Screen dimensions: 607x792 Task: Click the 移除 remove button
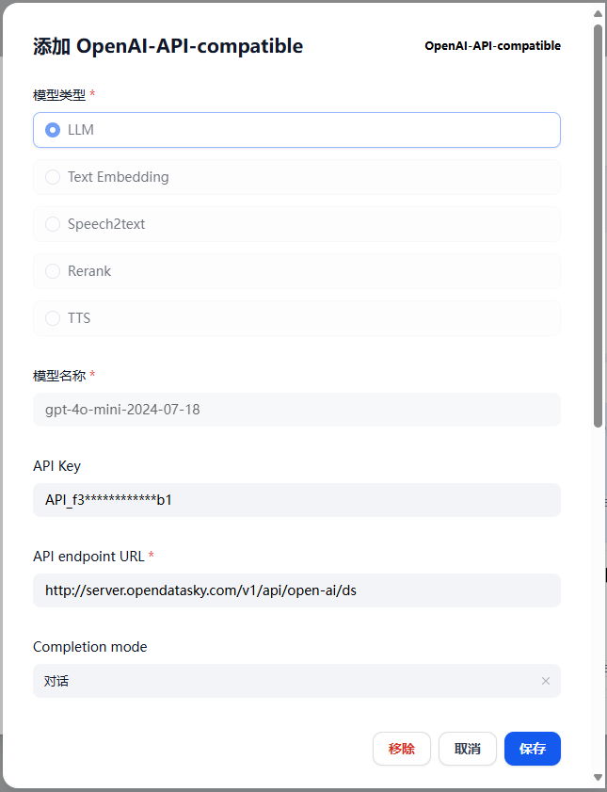(402, 749)
